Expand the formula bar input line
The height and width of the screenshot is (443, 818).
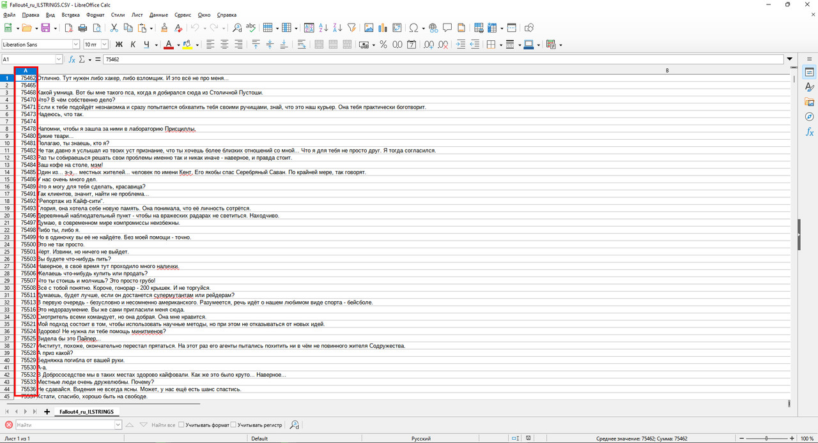(x=789, y=59)
